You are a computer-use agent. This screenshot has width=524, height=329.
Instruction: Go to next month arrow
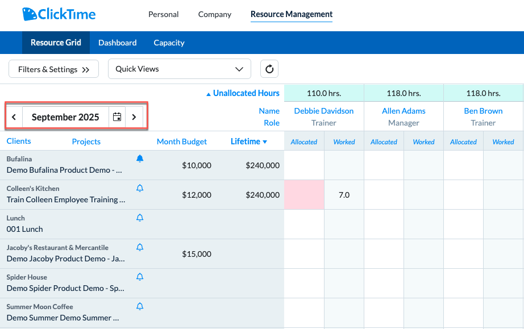134,117
